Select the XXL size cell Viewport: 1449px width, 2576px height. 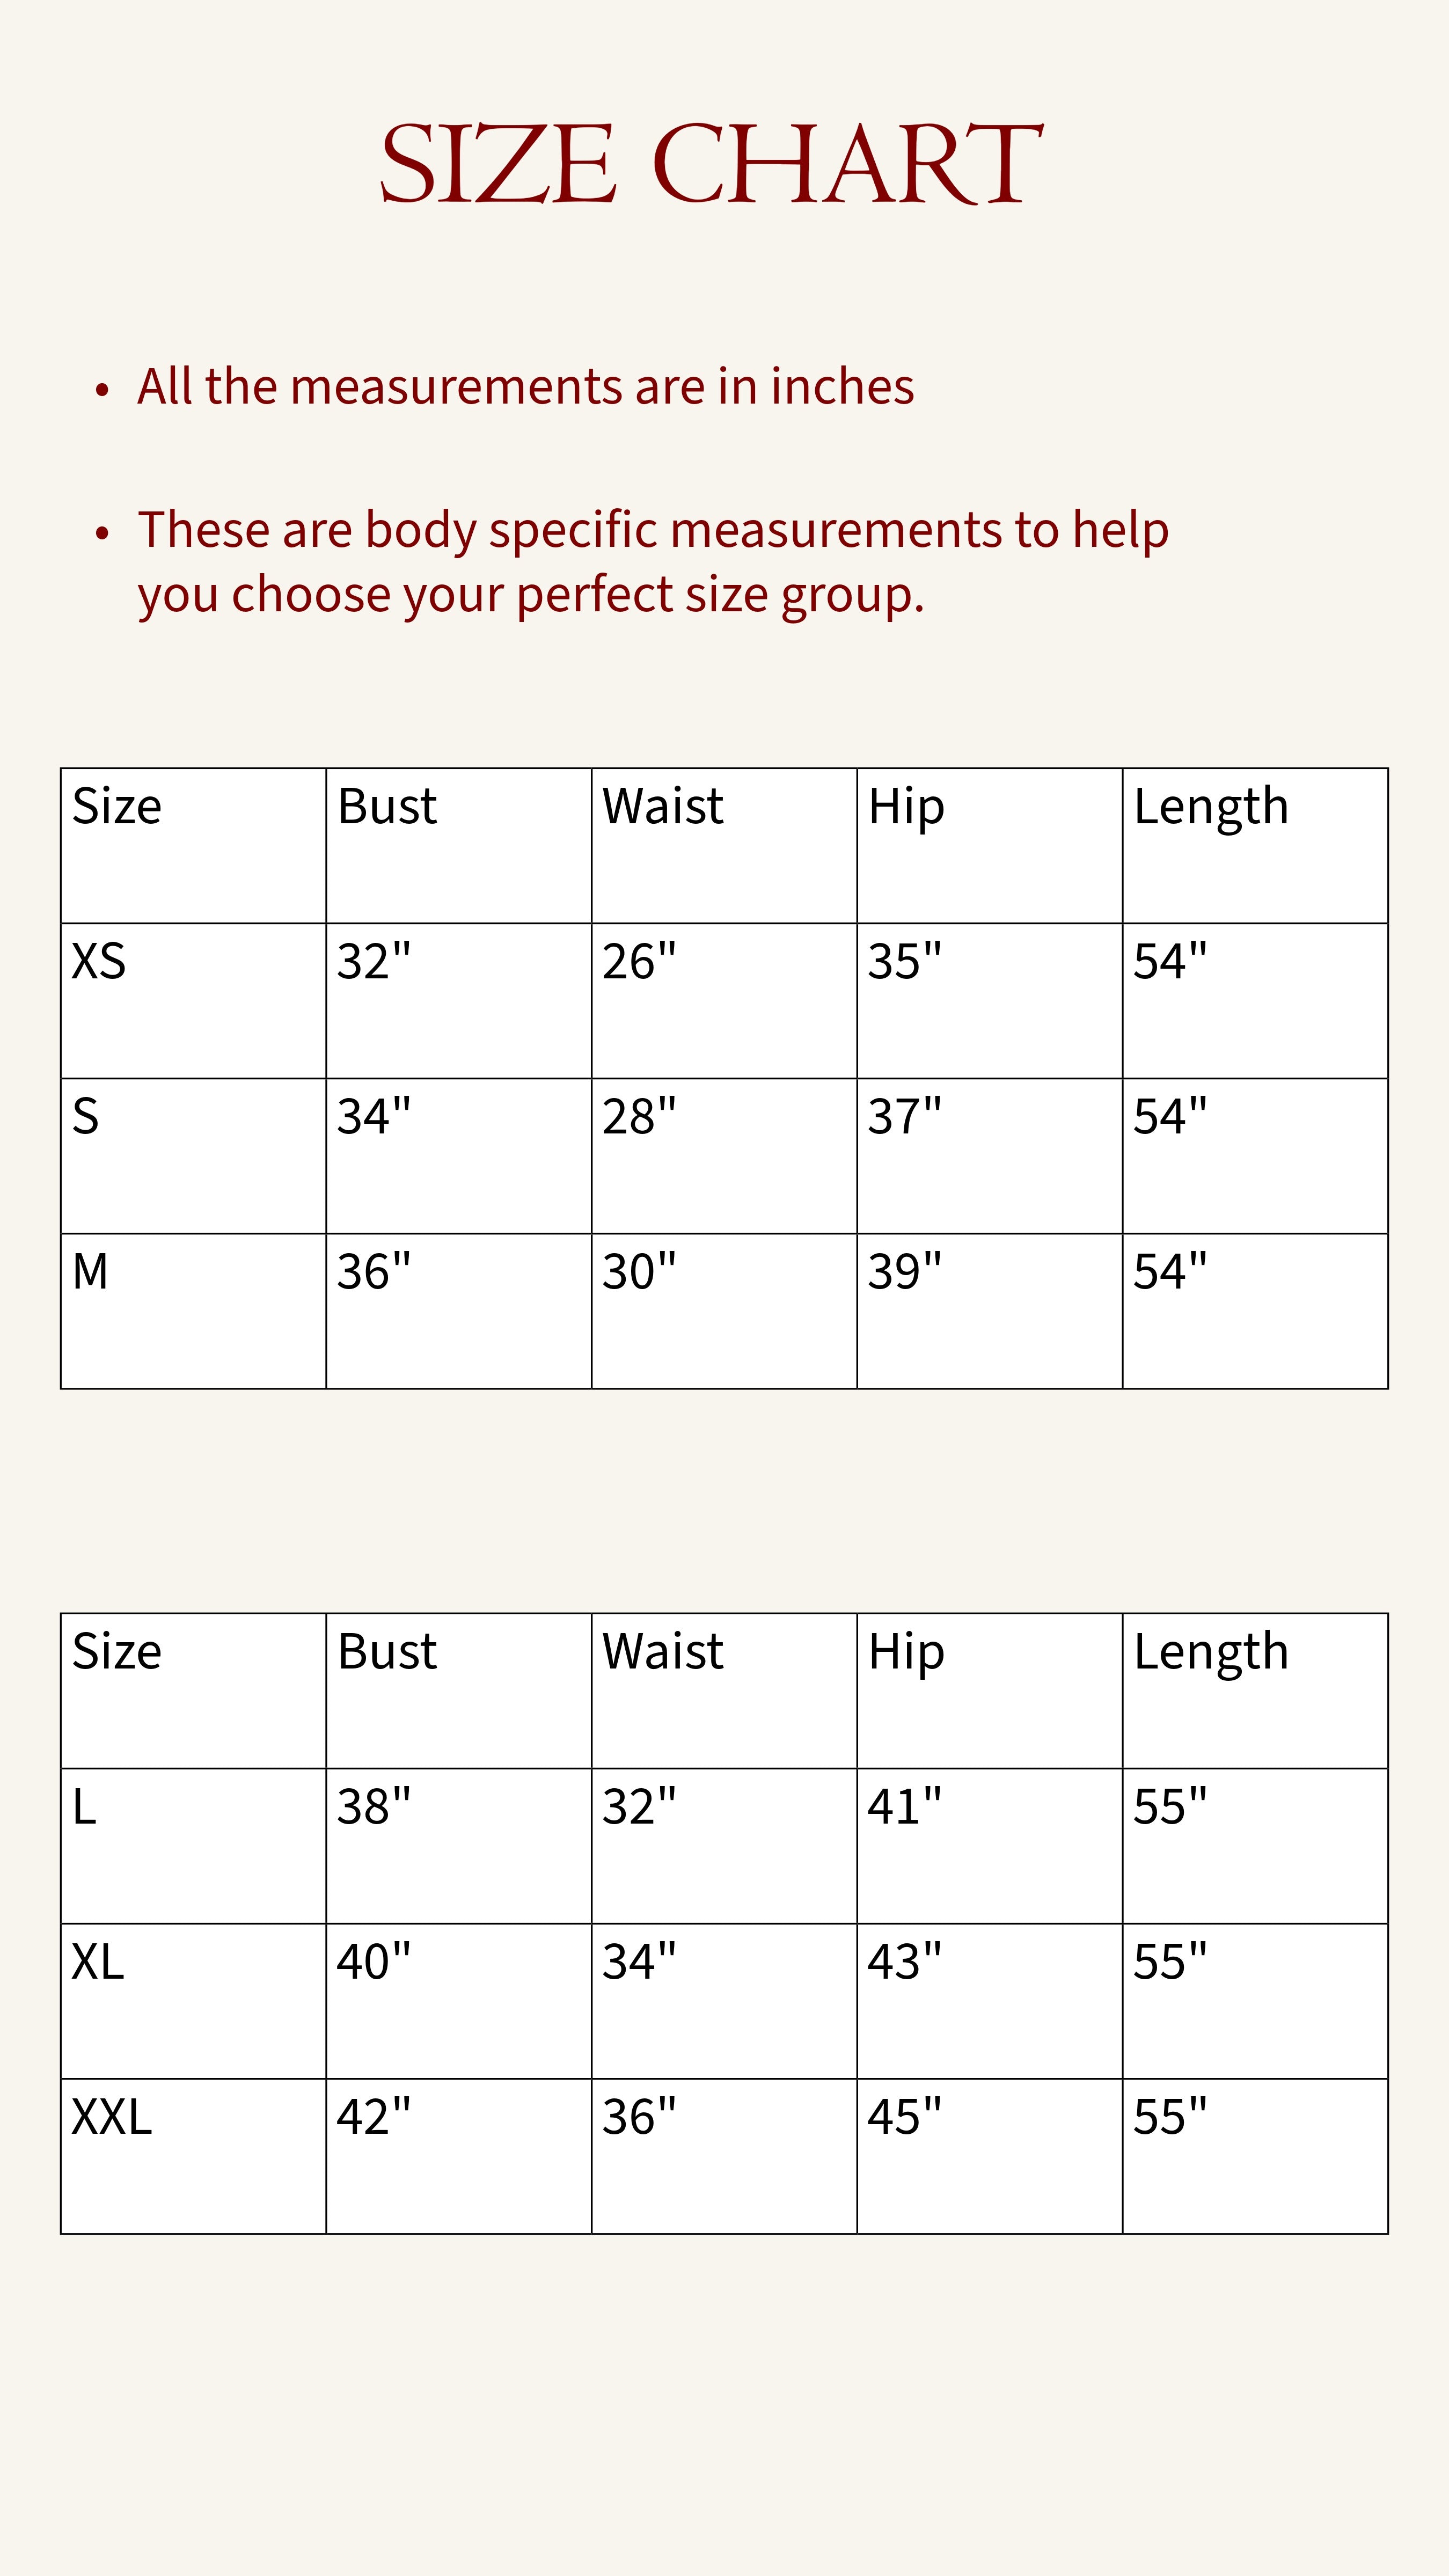pyautogui.click(x=193, y=2156)
